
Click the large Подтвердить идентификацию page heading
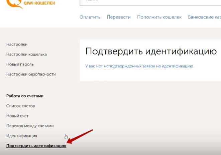click(x=151, y=51)
